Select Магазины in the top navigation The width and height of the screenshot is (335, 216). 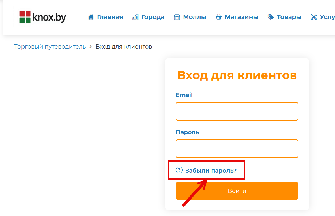coord(241,17)
